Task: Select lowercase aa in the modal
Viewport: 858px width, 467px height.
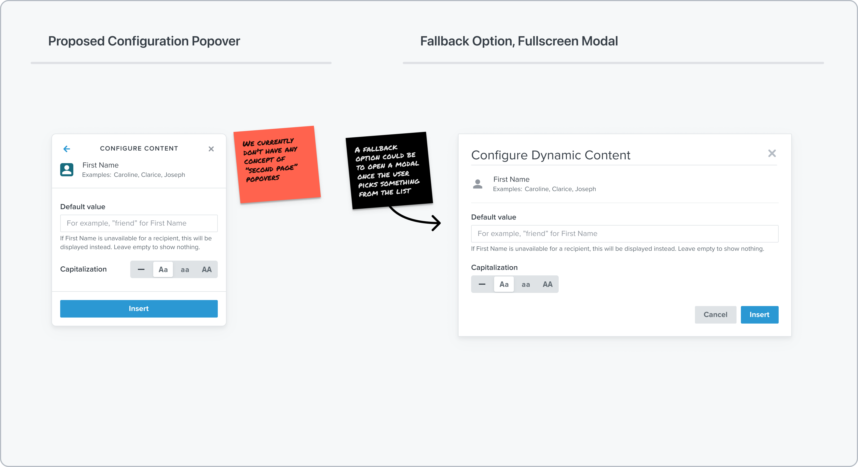Action: click(526, 284)
